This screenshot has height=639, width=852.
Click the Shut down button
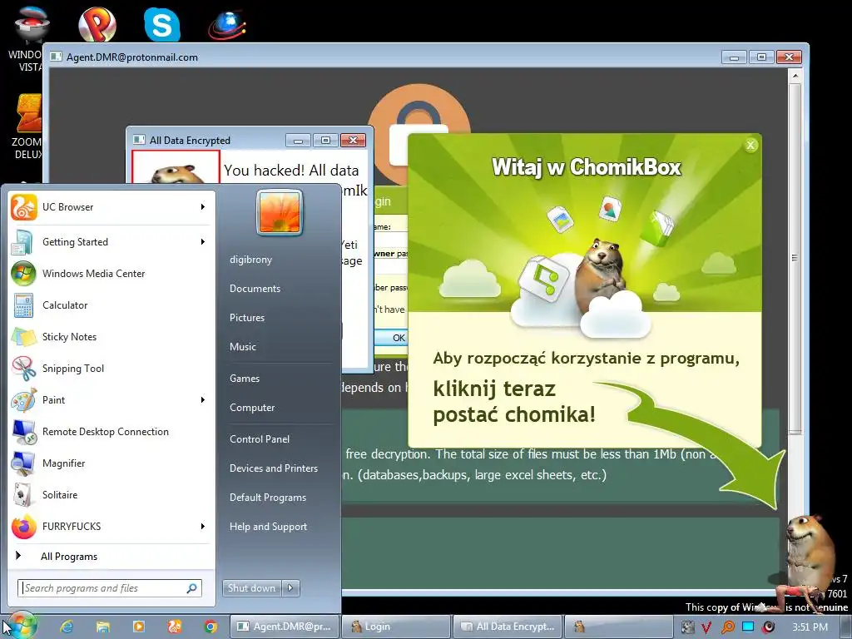251,588
